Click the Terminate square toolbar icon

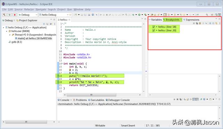107,15
